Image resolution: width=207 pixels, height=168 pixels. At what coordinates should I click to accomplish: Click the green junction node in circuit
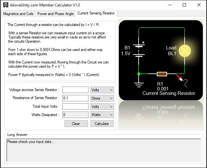coord(139,74)
